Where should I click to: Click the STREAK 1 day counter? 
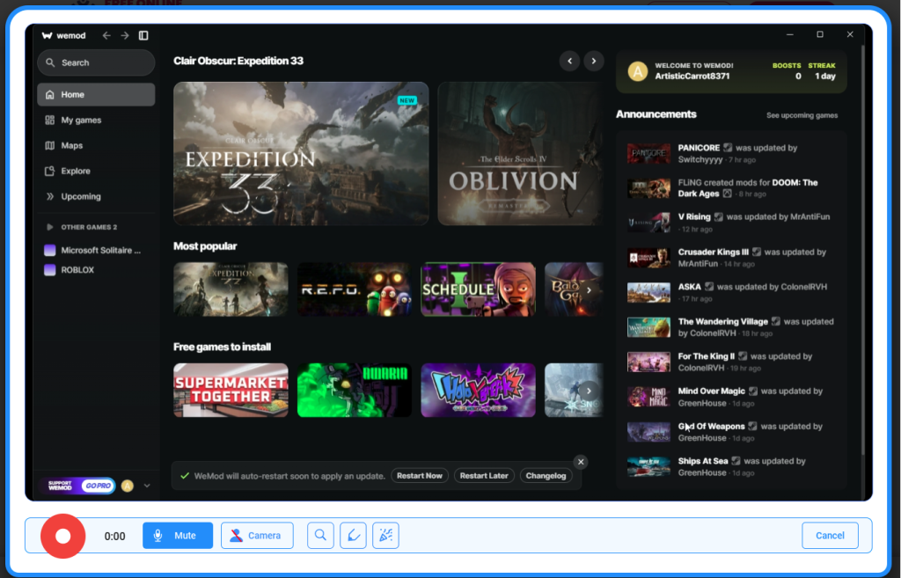(x=823, y=70)
